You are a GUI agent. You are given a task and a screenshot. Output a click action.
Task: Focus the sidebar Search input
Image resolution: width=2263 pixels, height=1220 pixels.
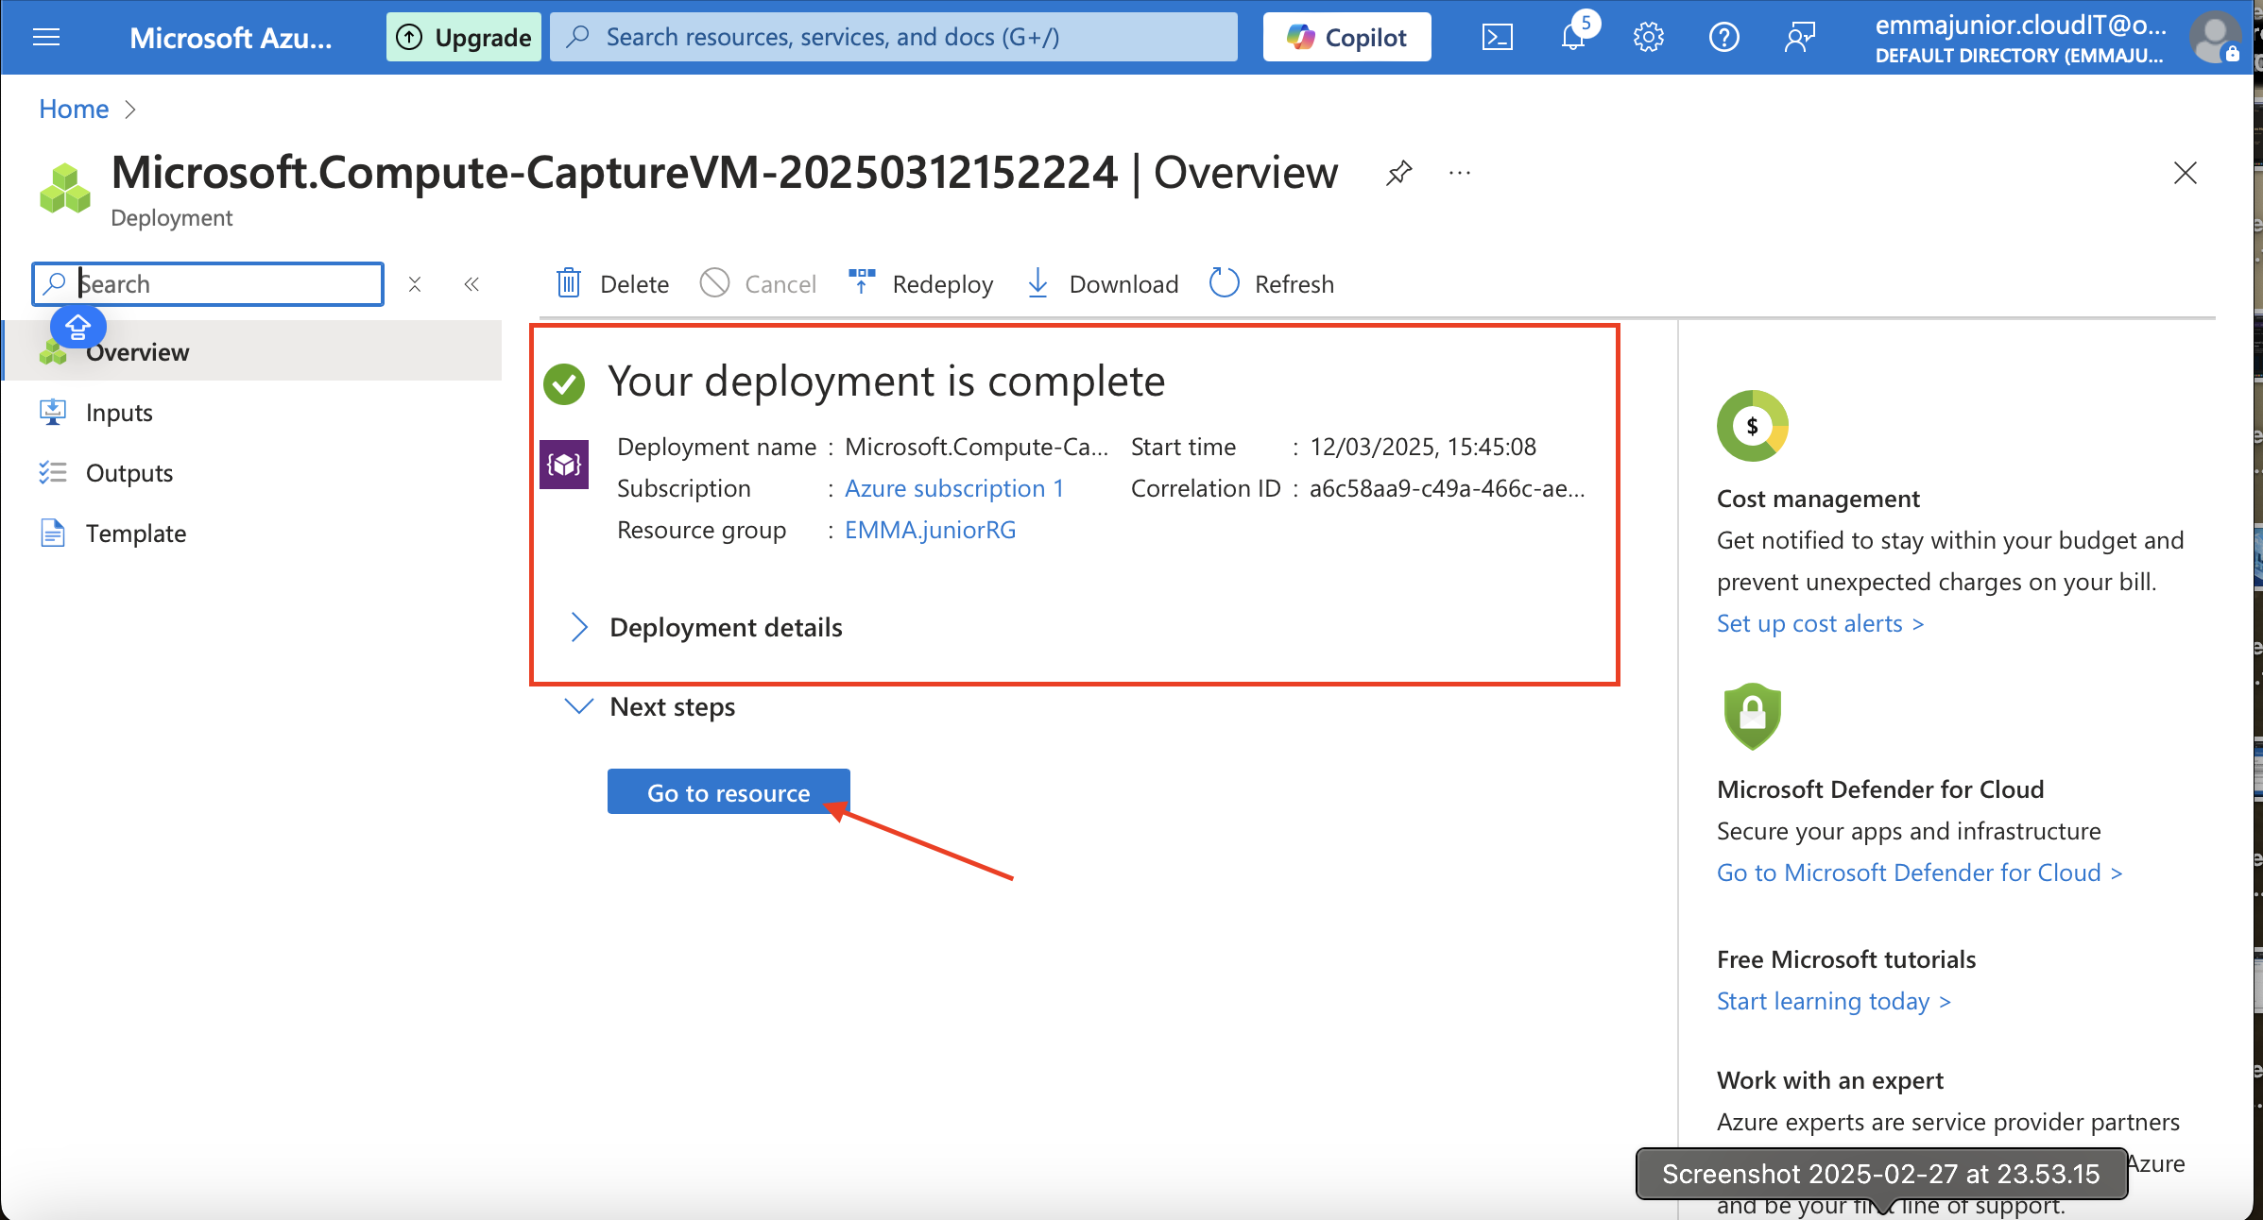click(x=208, y=284)
